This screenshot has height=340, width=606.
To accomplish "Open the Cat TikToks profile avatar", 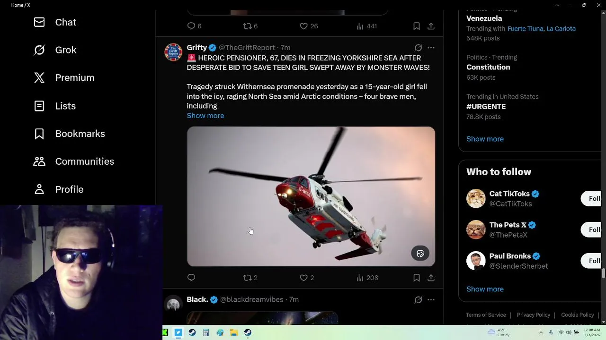I will [476, 198].
